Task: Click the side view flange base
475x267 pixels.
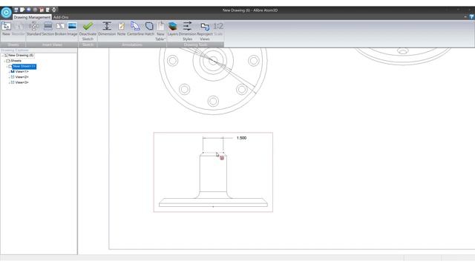Action: pos(213,202)
